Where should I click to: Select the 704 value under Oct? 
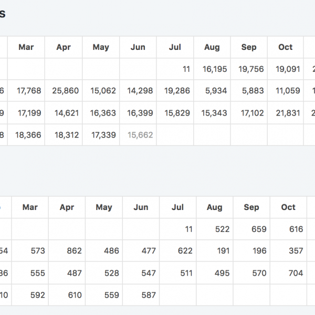pos(296,273)
